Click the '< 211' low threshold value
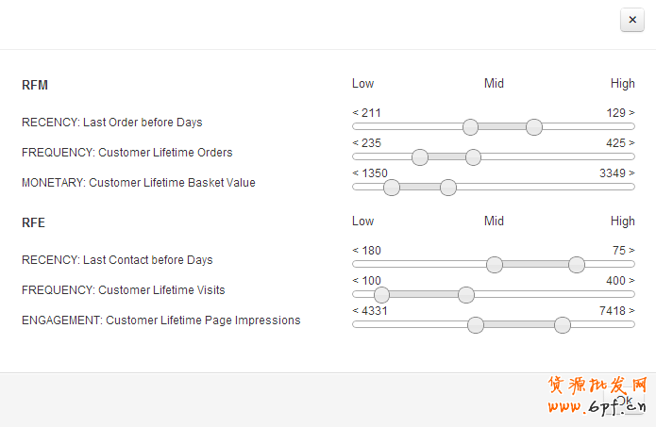 (367, 113)
